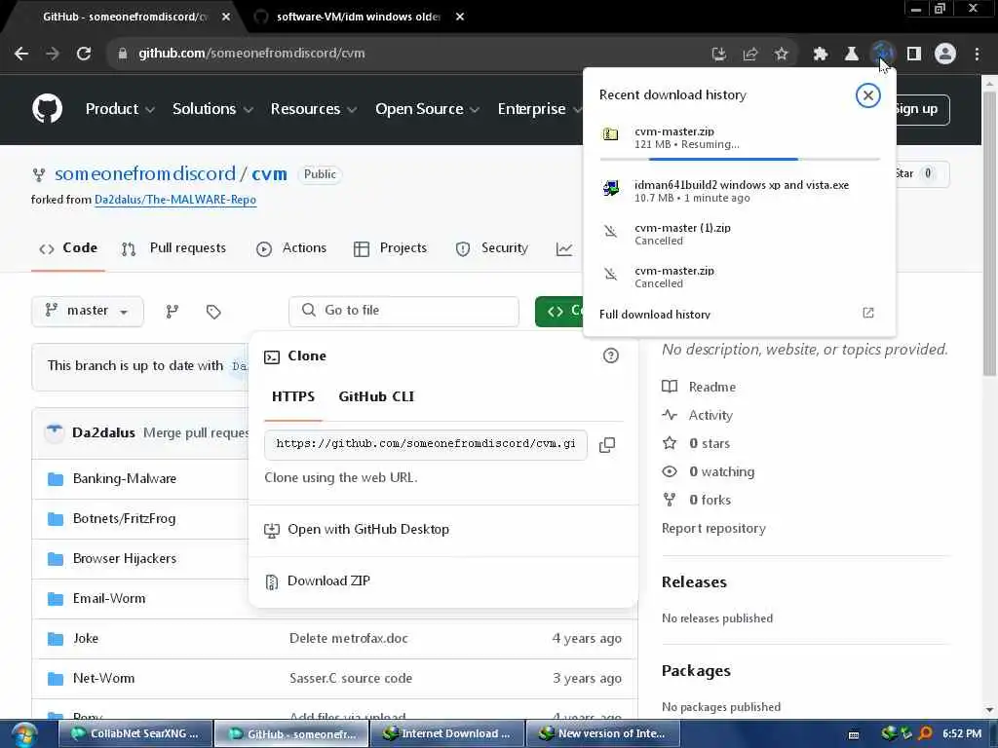Open the Botnets/FritzFrog folder

[x=124, y=518]
